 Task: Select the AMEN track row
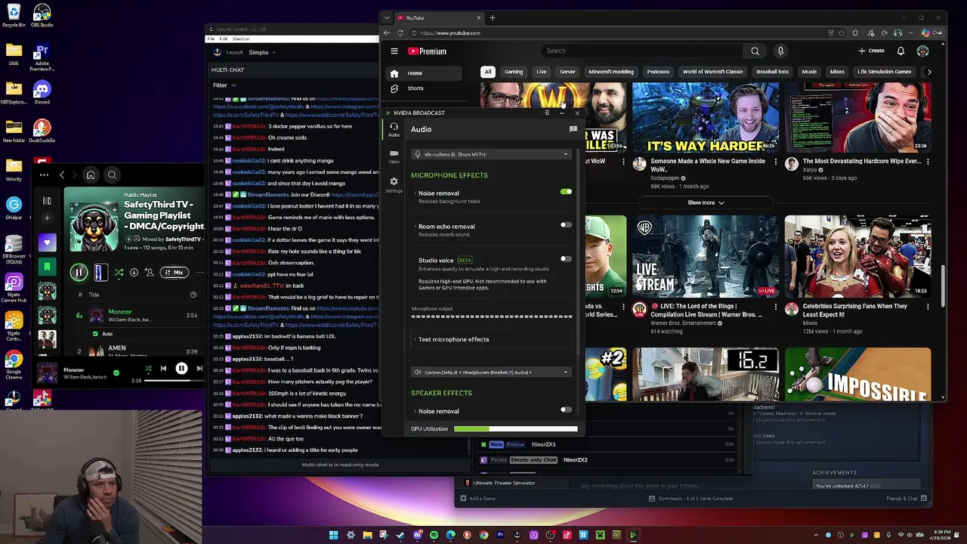pyautogui.click(x=137, y=351)
